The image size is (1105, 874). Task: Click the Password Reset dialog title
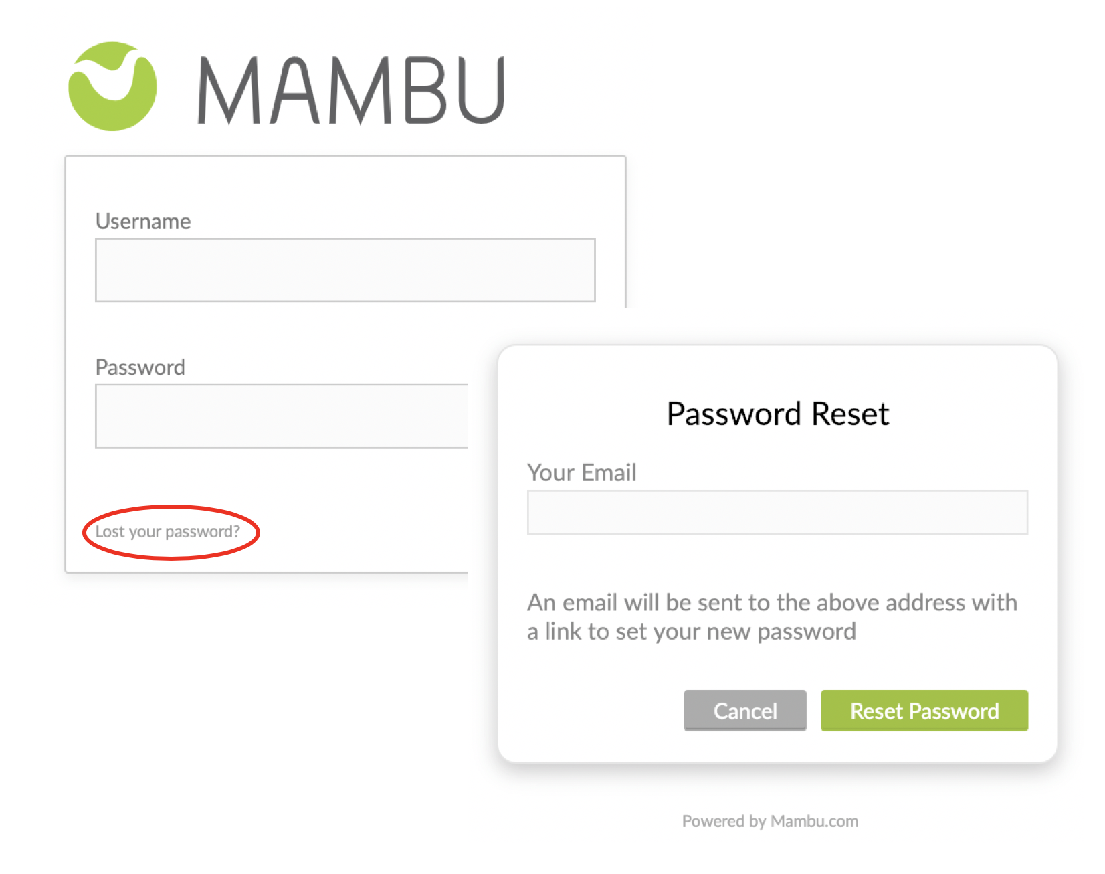pyautogui.click(x=777, y=414)
